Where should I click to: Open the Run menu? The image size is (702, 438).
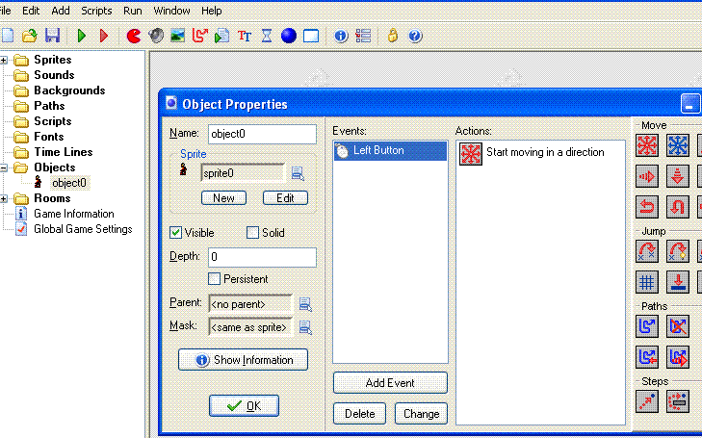pyautogui.click(x=133, y=11)
